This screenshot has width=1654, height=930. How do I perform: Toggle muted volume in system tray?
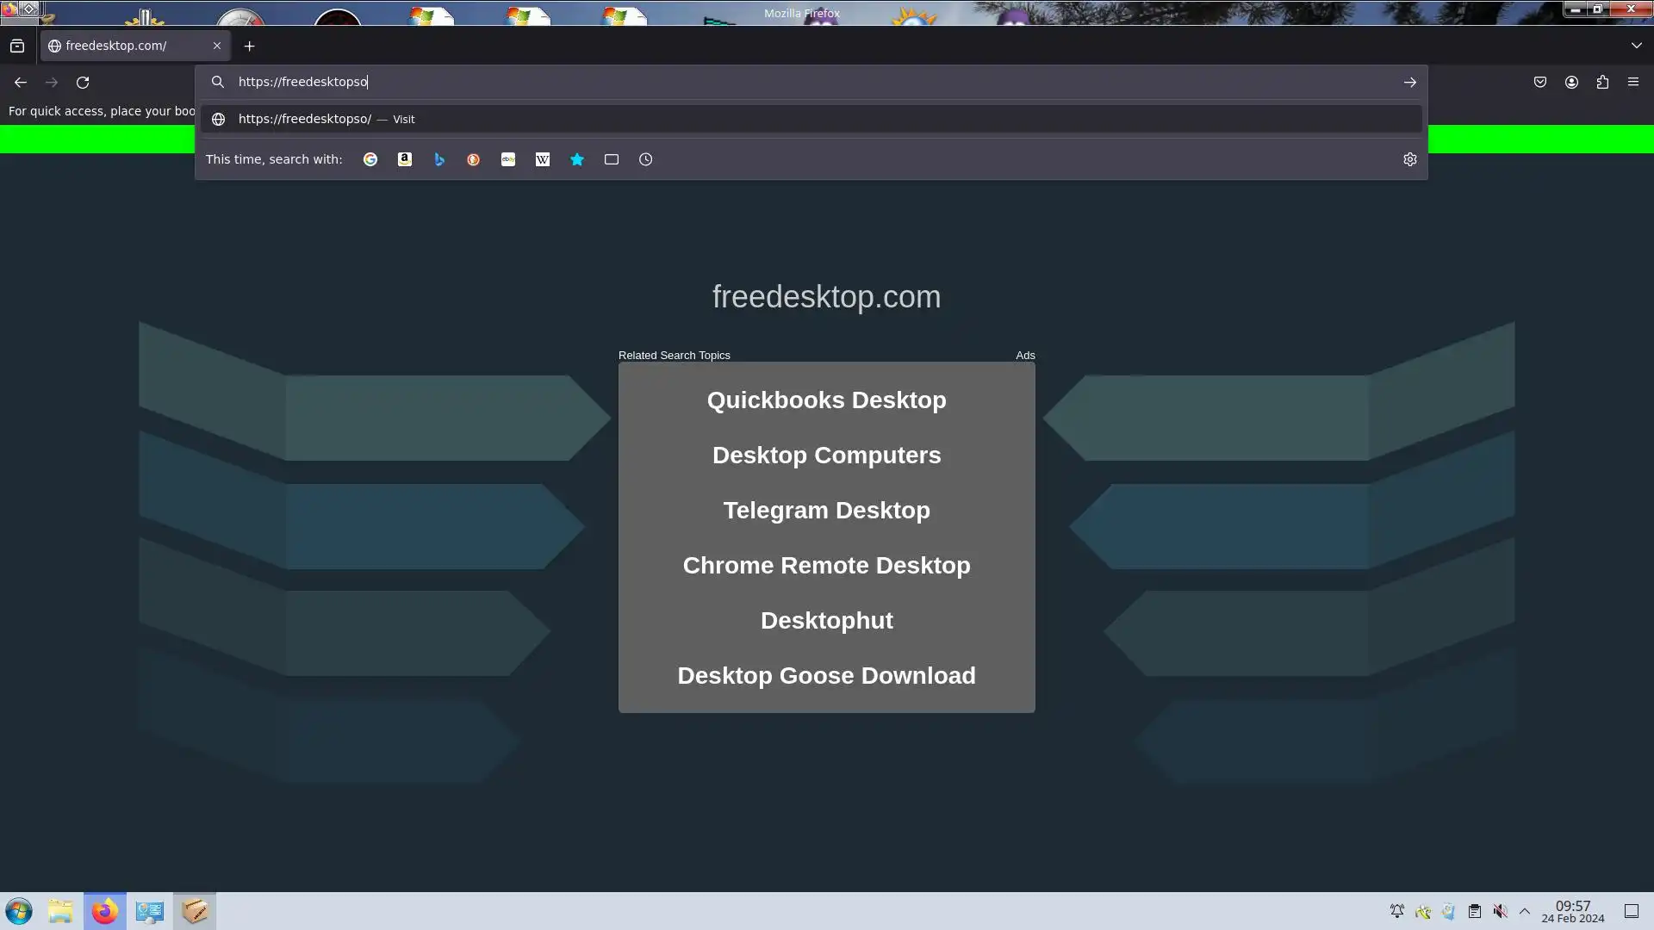point(1500,911)
